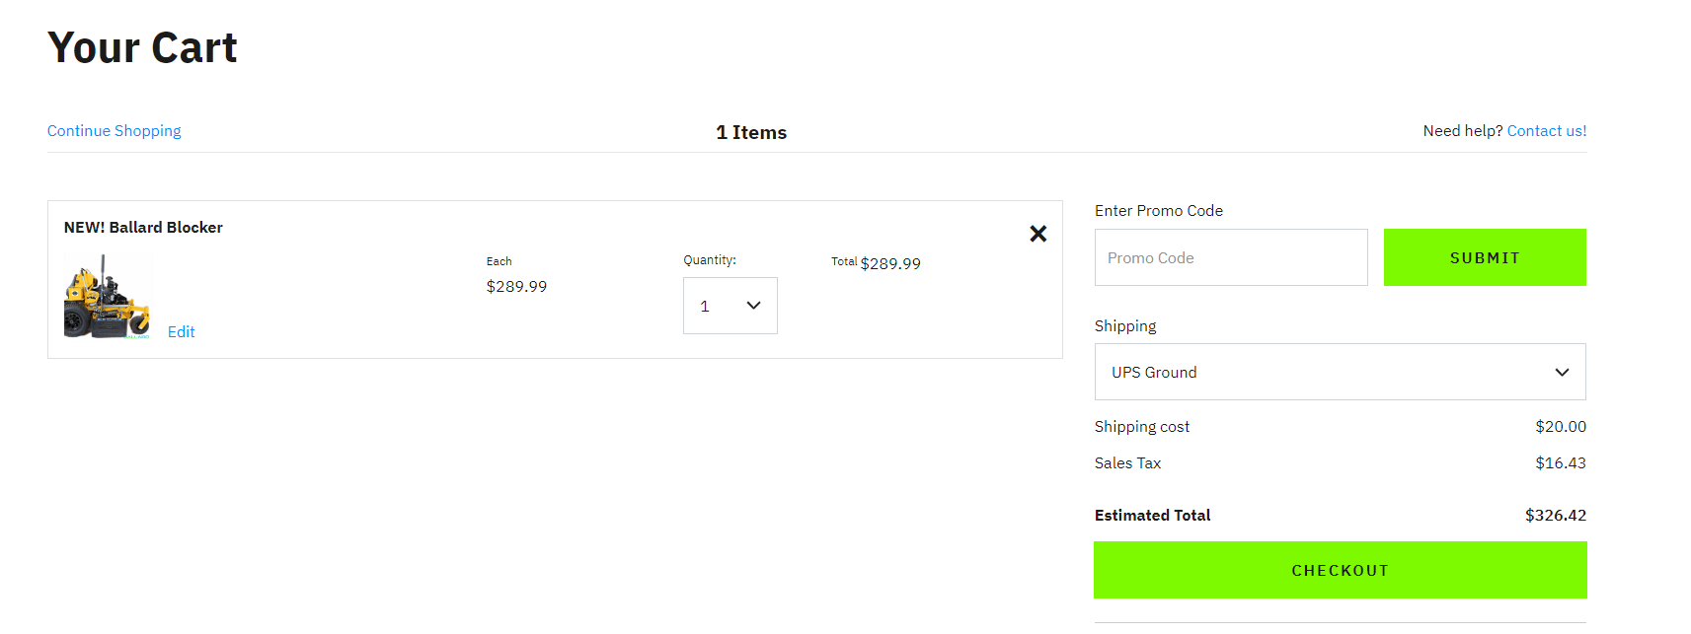
Task: Open the Edit link for the item
Action: pos(181,332)
